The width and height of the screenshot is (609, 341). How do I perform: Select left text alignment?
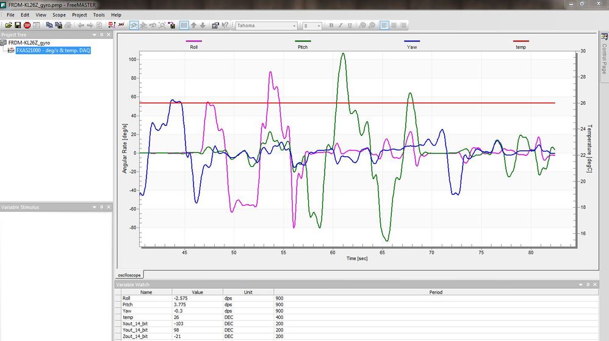click(384, 25)
